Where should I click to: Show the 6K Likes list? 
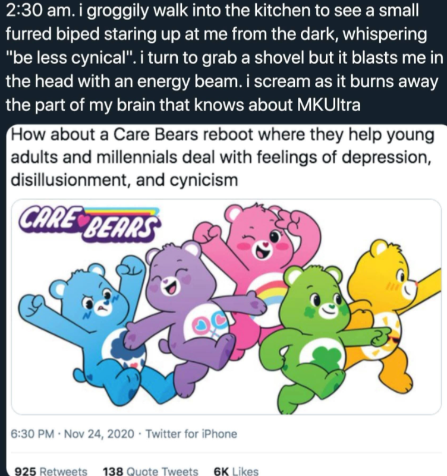[236, 471]
